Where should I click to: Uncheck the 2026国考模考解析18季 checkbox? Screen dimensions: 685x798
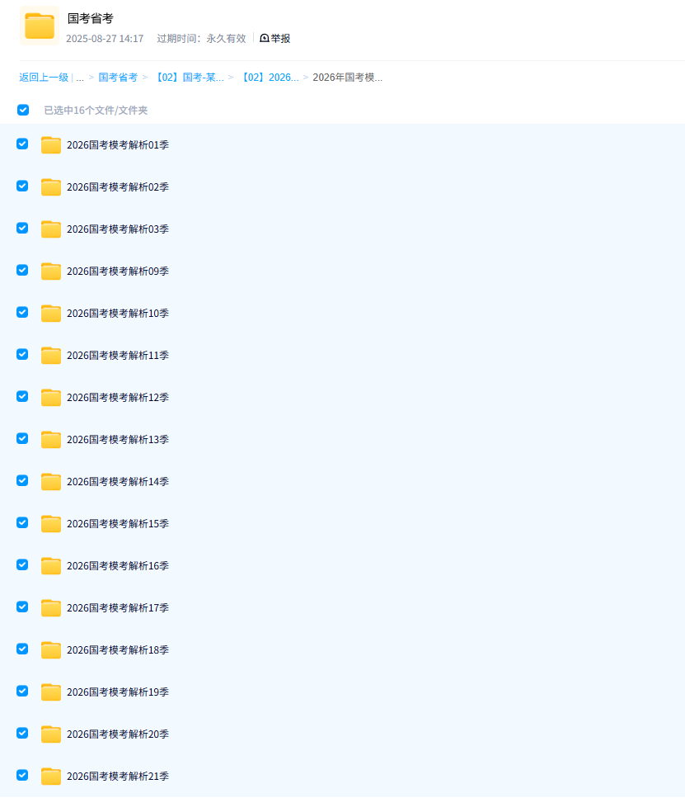click(22, 649)
